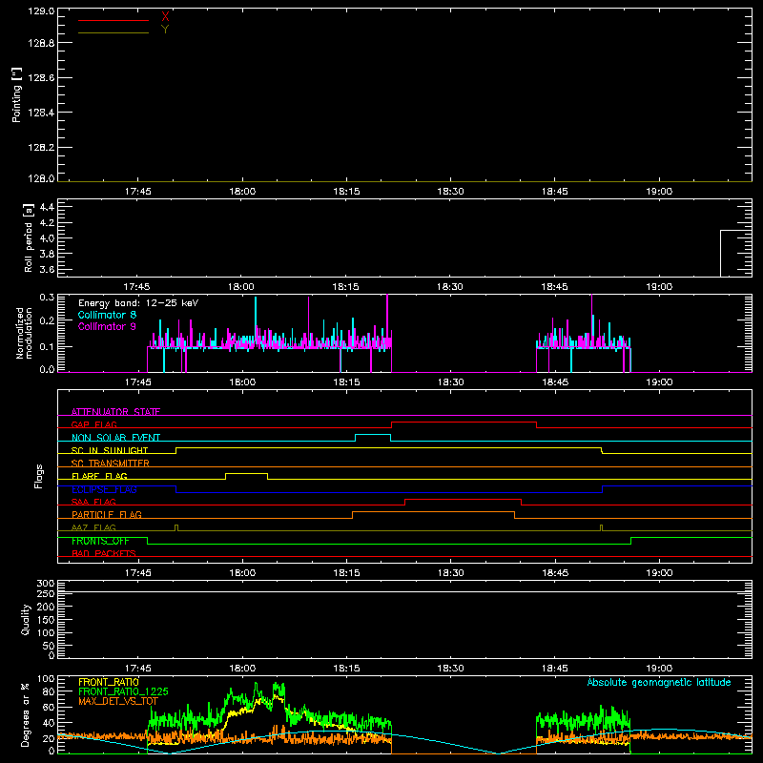Click the raised cyan NON_SOLAR_EVENT interval

373,435
